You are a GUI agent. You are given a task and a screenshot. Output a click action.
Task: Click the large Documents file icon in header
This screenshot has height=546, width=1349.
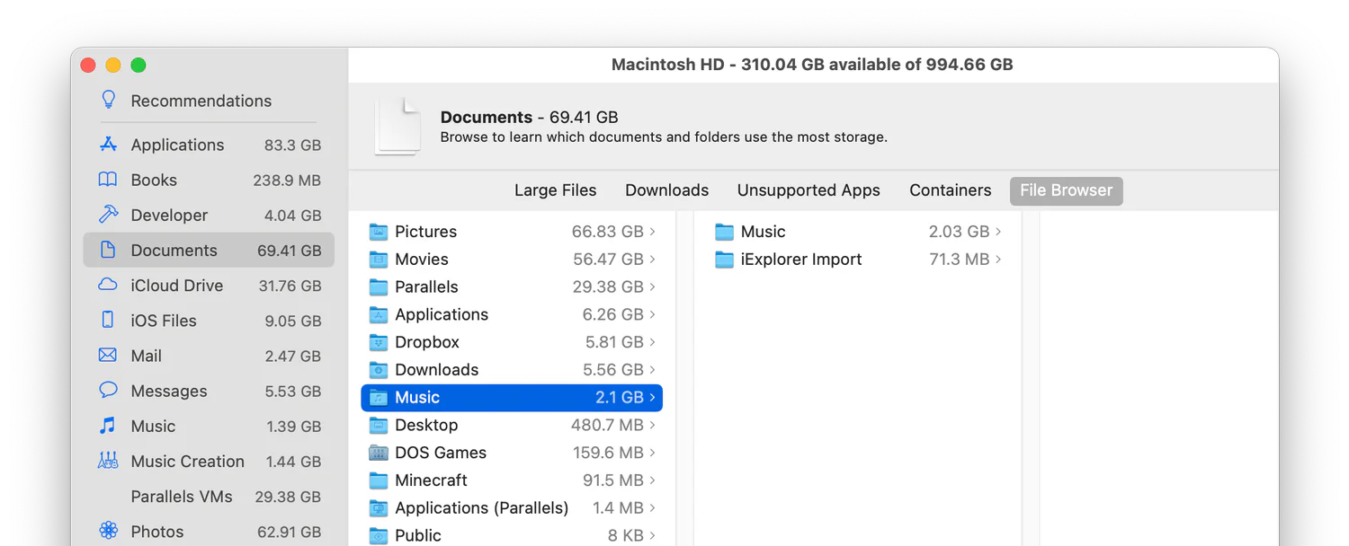398,126
